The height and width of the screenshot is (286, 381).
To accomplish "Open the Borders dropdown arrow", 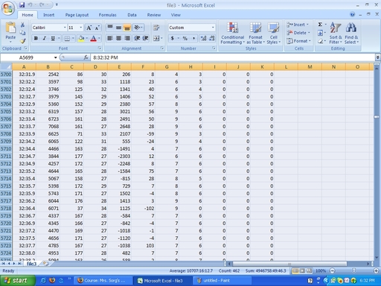I will click(x=73, y=39).
